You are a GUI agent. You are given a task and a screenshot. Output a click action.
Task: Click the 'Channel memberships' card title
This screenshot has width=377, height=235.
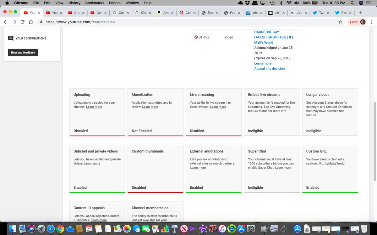150,208
